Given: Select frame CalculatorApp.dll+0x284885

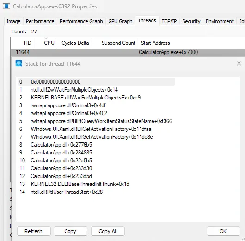Looking at the screenshot, I should click(x=61, y=153).
